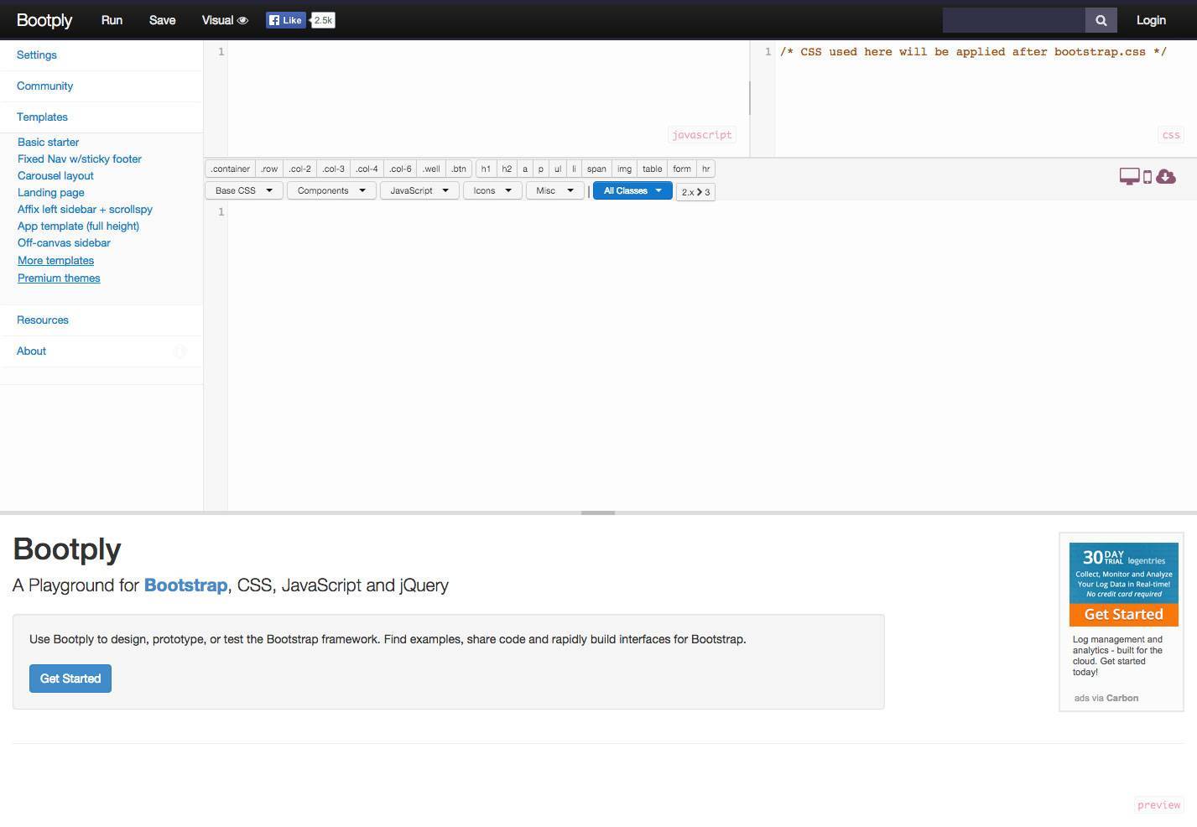Expand the Icons dropdown
1197x827 pixels.
[492, 190]
